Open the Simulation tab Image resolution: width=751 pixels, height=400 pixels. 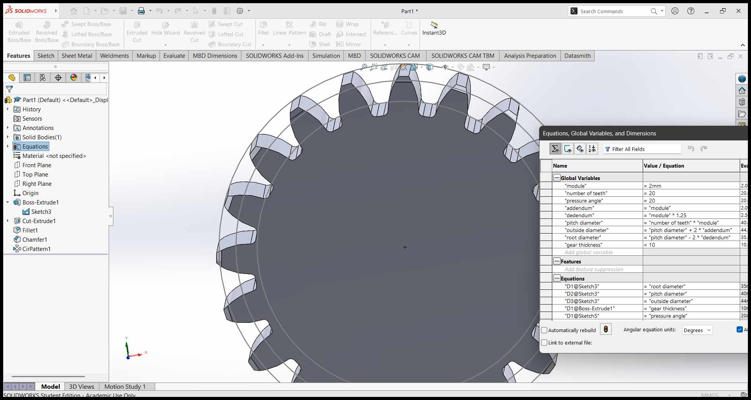pyautogui.click(x=326, y=56)
